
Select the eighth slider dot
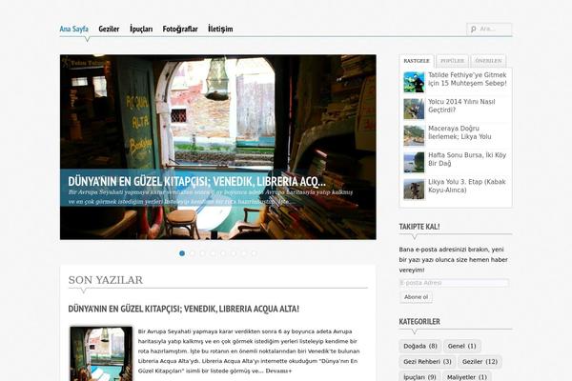click(x=254, y=253)
